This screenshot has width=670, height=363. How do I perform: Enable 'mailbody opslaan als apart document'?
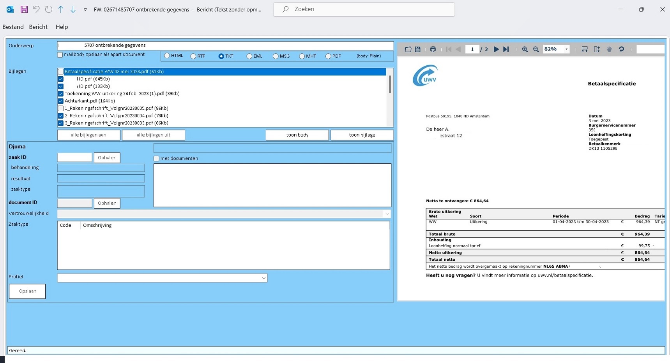tap(60, 55)
